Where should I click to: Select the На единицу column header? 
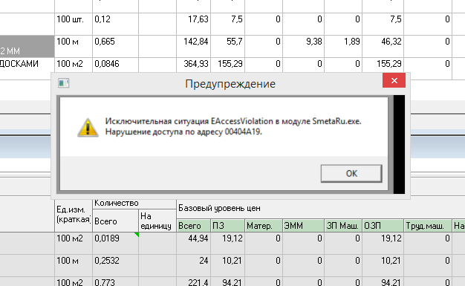(x=157, y=221)
